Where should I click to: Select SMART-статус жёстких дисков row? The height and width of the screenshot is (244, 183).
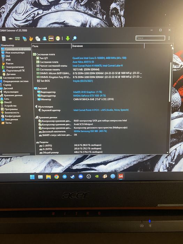58,135
